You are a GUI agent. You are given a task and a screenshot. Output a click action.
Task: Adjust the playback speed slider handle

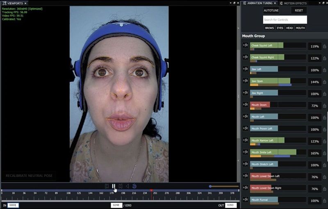click(x=210, y=186)
